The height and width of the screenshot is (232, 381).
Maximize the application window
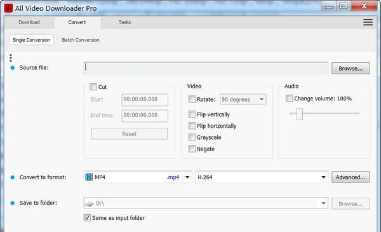[343, 6]
